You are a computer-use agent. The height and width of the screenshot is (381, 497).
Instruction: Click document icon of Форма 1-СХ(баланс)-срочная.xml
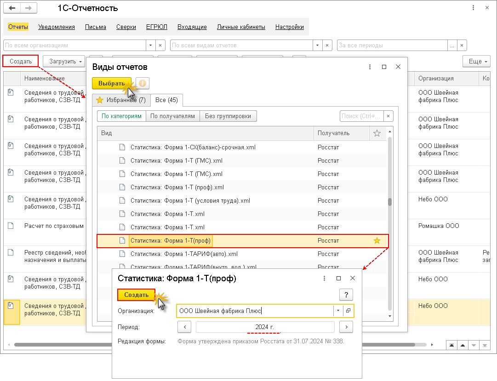[x=122, y=147]
